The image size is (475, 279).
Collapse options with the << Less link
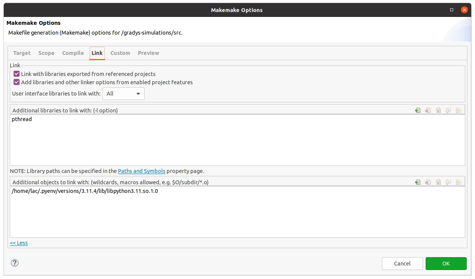tap(19, 243)
